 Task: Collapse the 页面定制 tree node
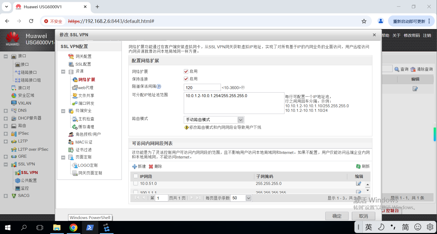(63, 157)
